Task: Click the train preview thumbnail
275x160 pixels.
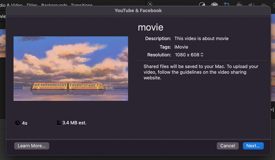Action: [x=71, y=69]
